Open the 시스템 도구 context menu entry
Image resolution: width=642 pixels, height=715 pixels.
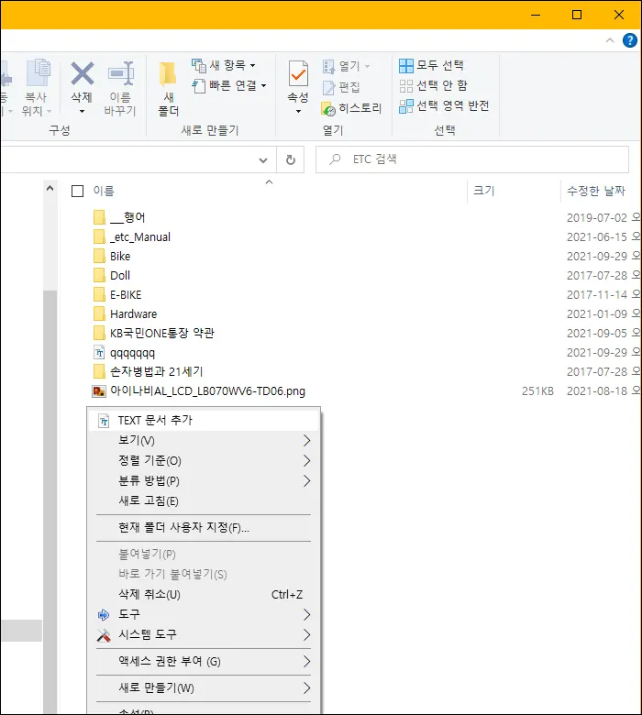[204, 634]
